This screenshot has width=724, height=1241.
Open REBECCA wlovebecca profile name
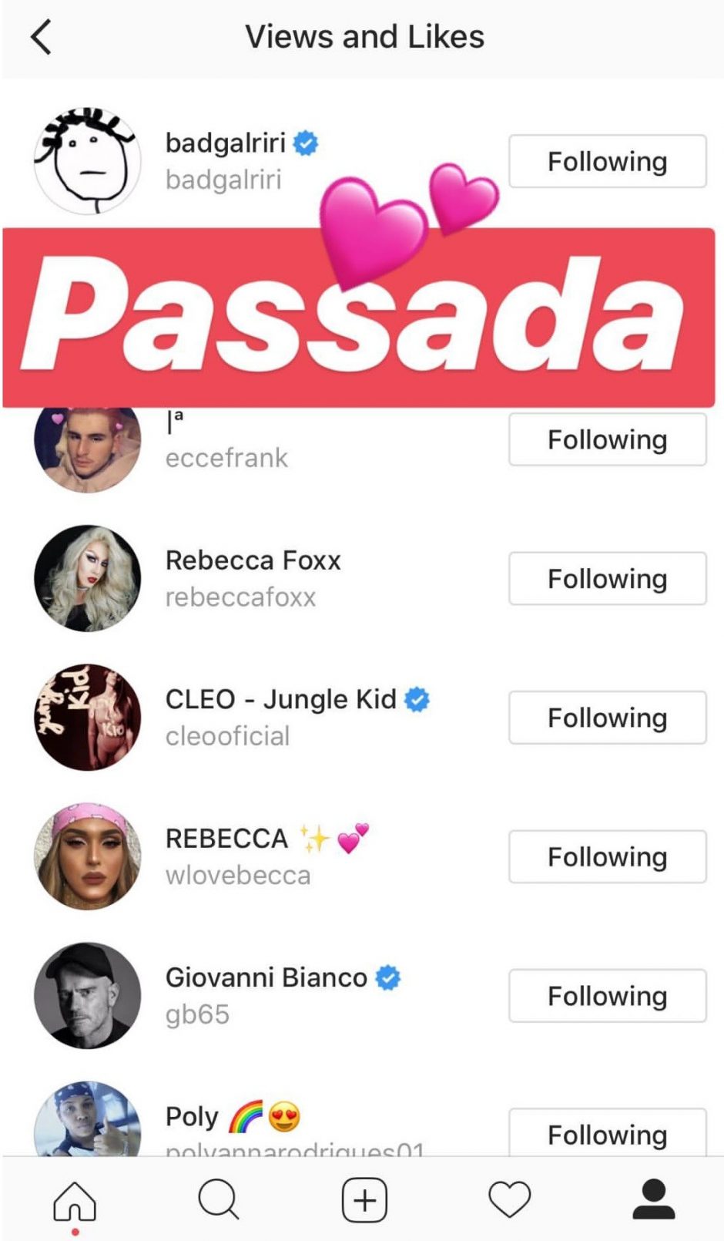(226, 839)
